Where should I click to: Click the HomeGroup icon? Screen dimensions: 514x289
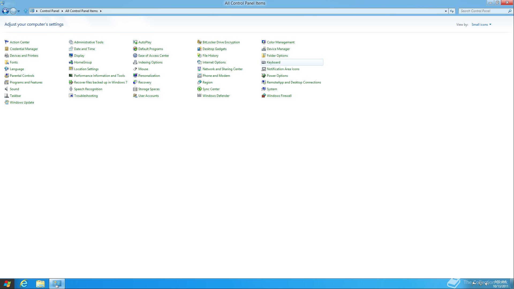click(71, 62)
